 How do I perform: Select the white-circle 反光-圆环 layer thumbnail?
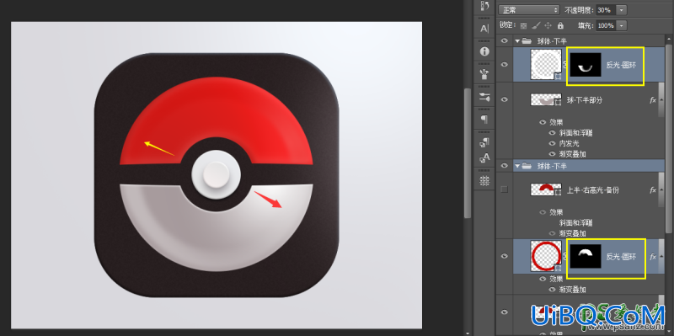point(546,64)
